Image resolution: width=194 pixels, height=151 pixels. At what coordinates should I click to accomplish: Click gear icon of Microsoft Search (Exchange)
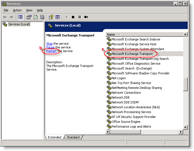109,68
